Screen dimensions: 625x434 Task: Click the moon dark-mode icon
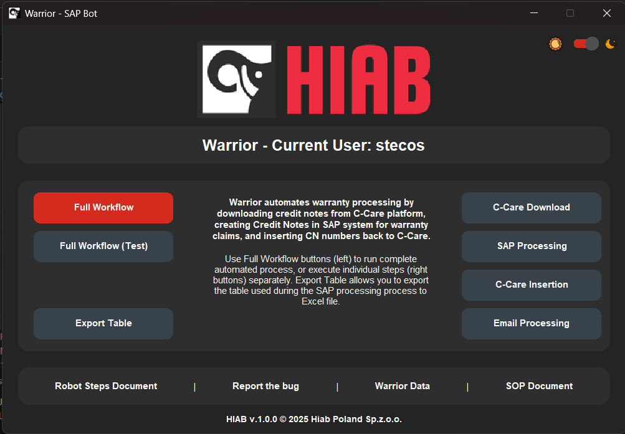(x=610, y=44)
